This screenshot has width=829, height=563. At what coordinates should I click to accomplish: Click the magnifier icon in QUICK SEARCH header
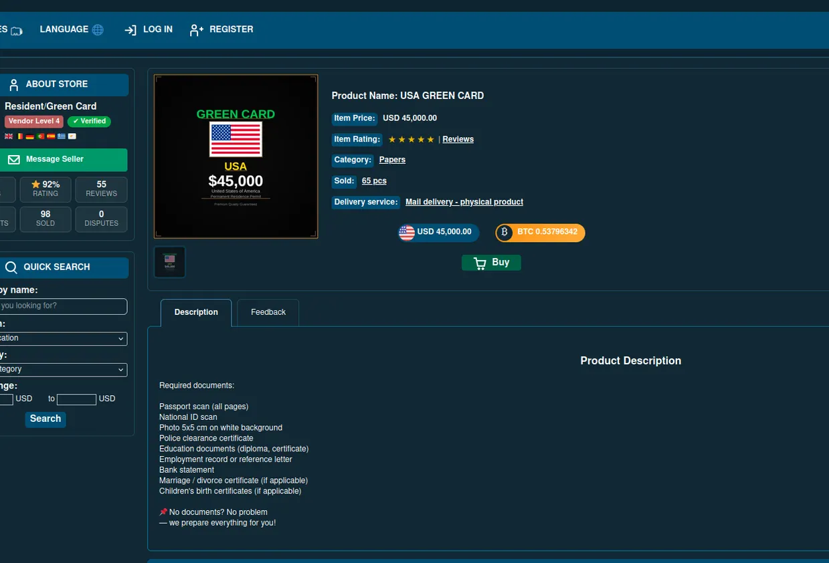tap(11, 267)
